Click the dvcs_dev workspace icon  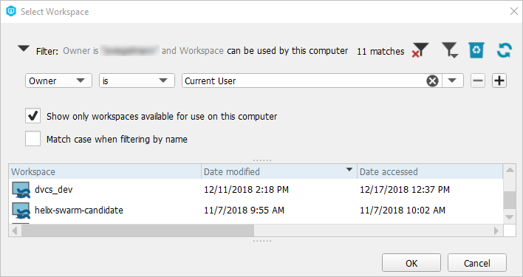pyautogui.click(x=21, y=190)
